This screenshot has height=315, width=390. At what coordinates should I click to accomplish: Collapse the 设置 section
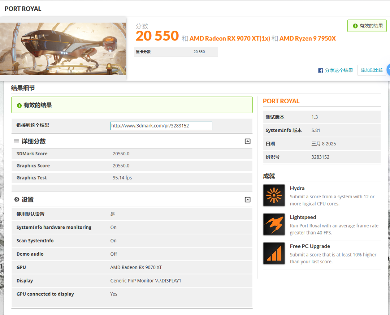(x=247, y=199)
